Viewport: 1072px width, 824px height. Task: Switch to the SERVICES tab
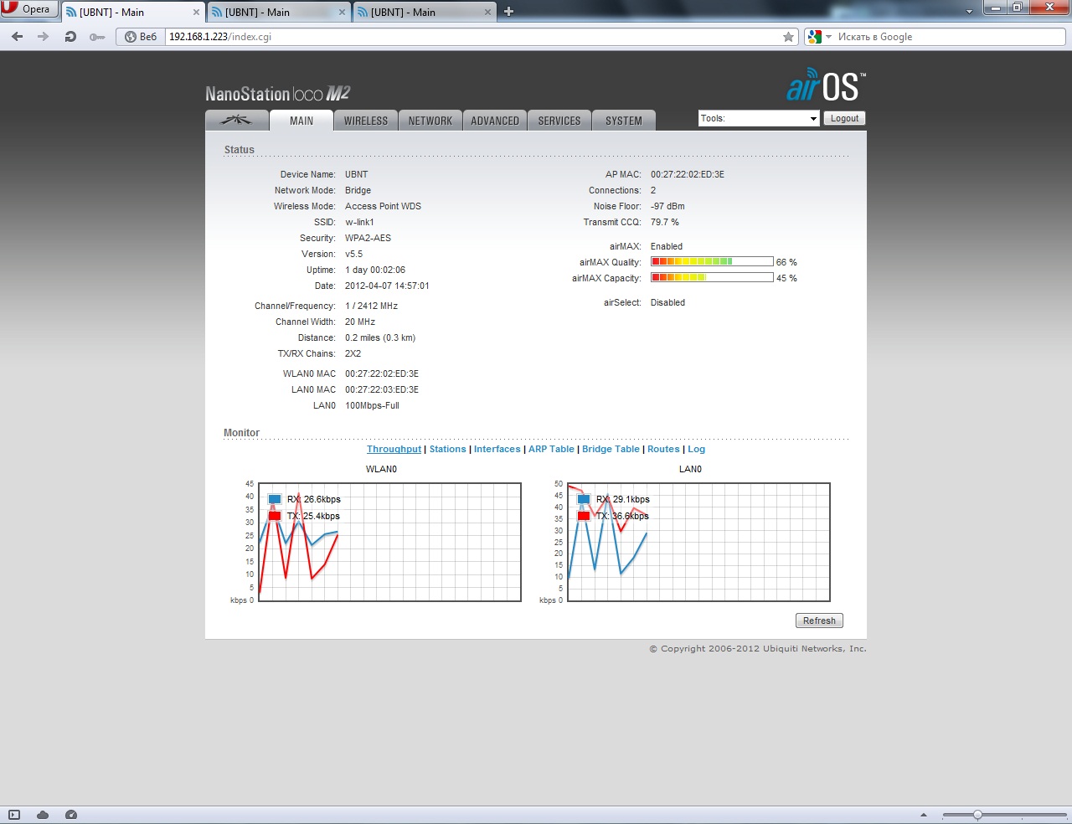tap(559, 121)
